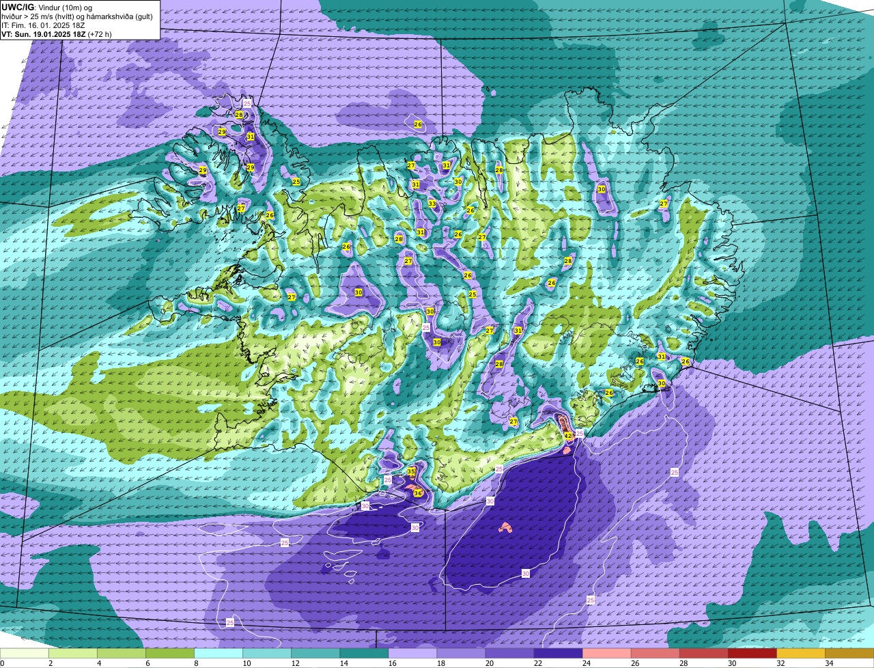Click the legend color band between 6 and 8
Screen dimensions: 874x668
170,654
